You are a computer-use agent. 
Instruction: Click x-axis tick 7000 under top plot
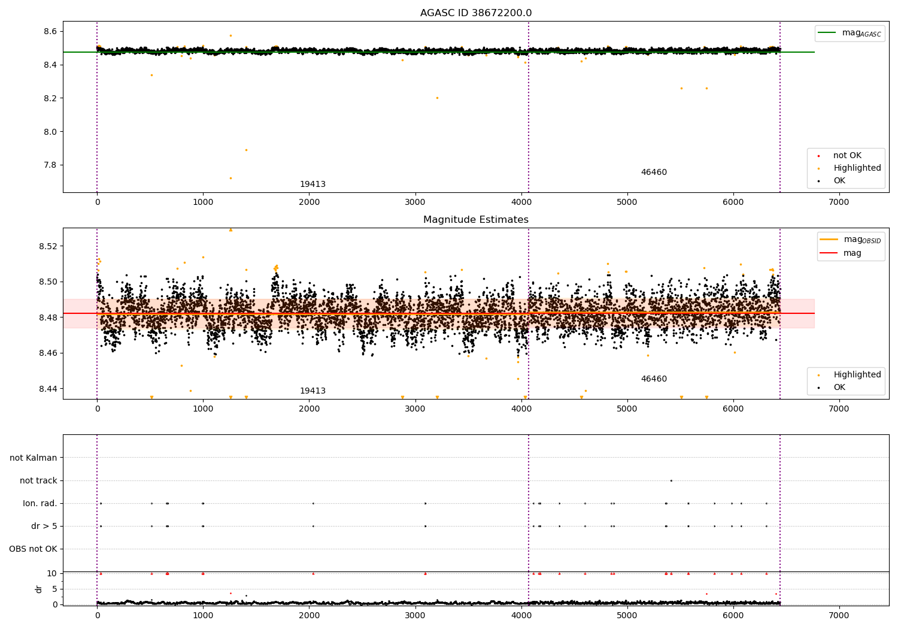pos(839,202)
